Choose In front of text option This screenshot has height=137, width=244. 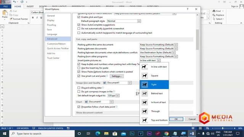(x=154, y=102)
